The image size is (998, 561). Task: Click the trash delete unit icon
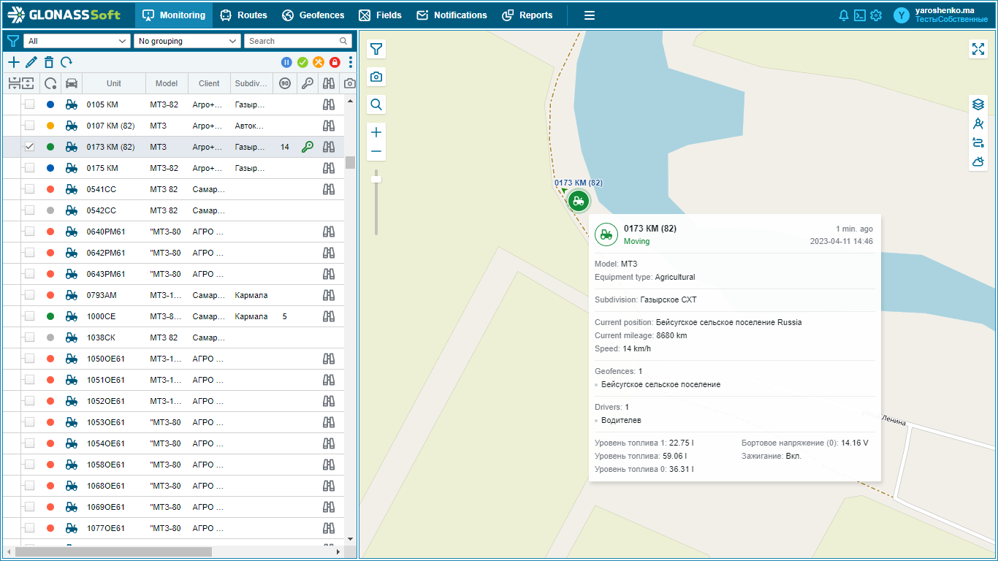(x=49, y=63)
